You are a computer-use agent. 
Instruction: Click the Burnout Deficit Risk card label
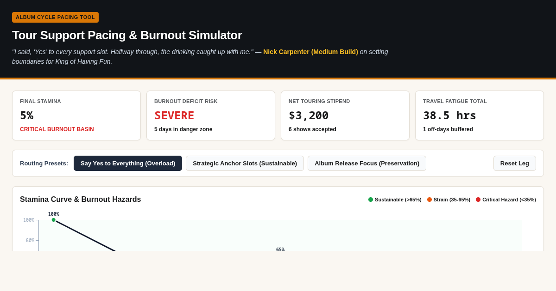tap(186, 101)
